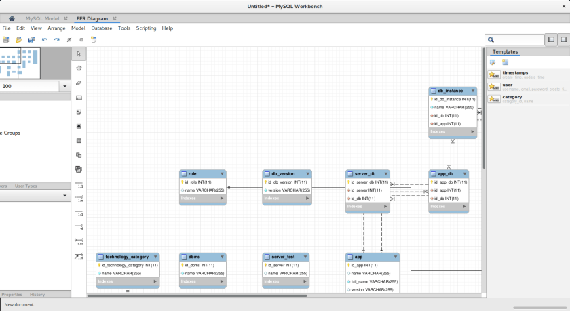Select the category template
Viewport: 570px width, 311px height.
[528, 99]
